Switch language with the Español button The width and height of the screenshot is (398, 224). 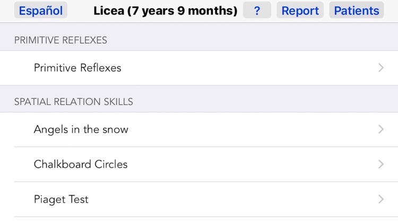[41, 11]
